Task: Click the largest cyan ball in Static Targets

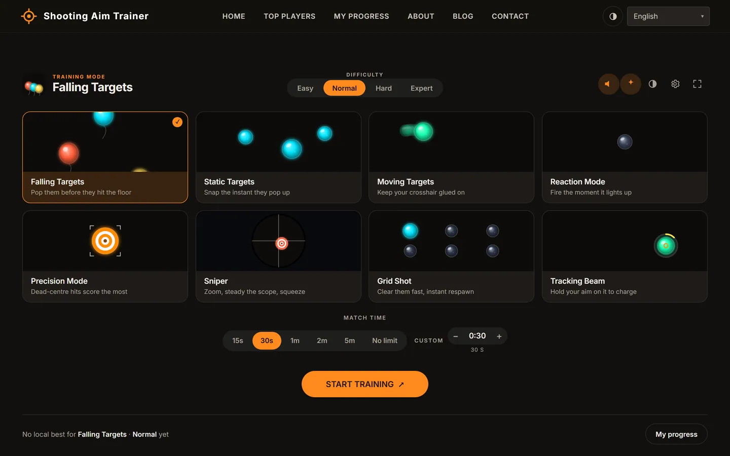Action: pos(291,149)
